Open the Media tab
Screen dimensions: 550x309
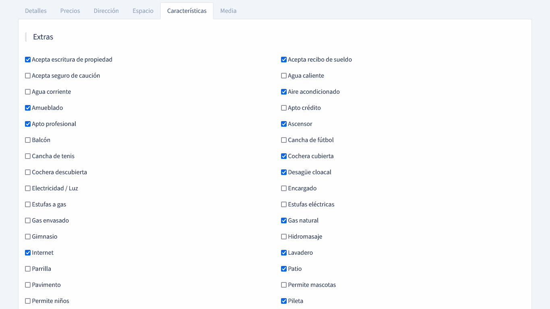pos(228,11)
